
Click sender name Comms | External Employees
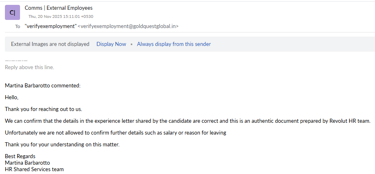[x=58, y=8]
